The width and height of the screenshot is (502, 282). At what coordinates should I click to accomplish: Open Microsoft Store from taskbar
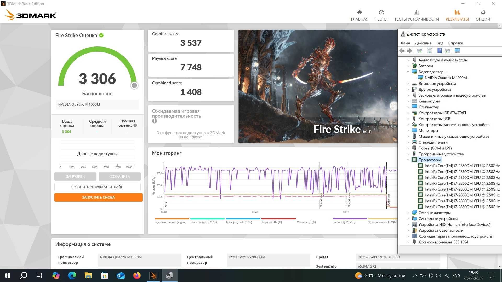(104, 275)
